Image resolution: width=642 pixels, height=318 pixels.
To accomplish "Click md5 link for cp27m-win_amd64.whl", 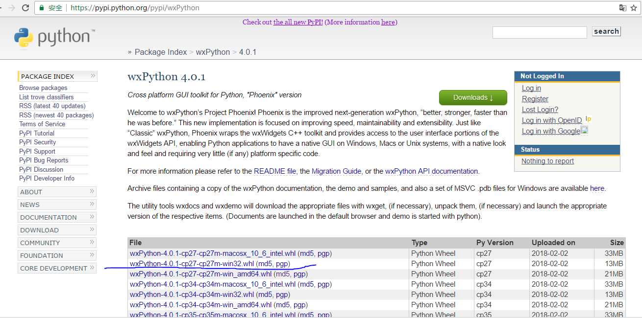I will pyautogui.click(x=283, y=274).
